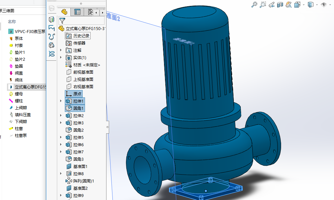
Task: Expand the 拉伸1 feature arrow
Action: pyautogui.click(x=61, y=101)
